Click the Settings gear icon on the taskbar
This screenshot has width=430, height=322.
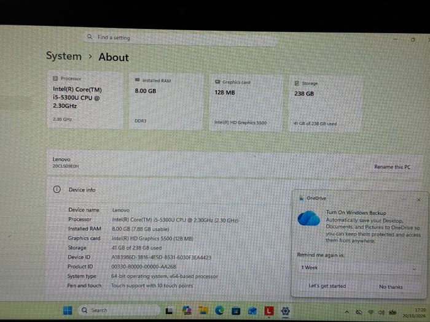tap(286, 311)
